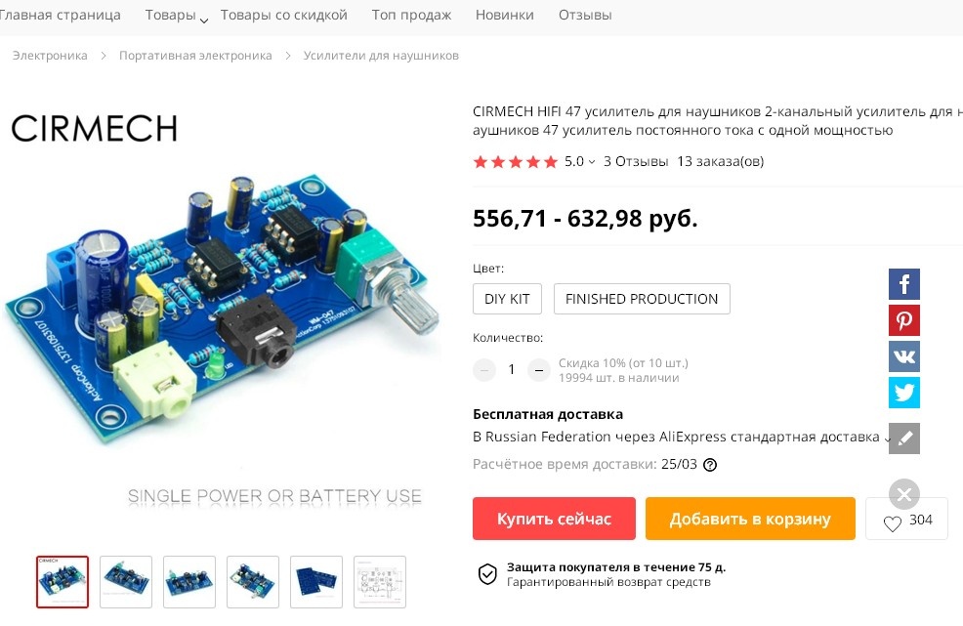Select the FINISHED PRODUCTION option

(x=642, y=299)
